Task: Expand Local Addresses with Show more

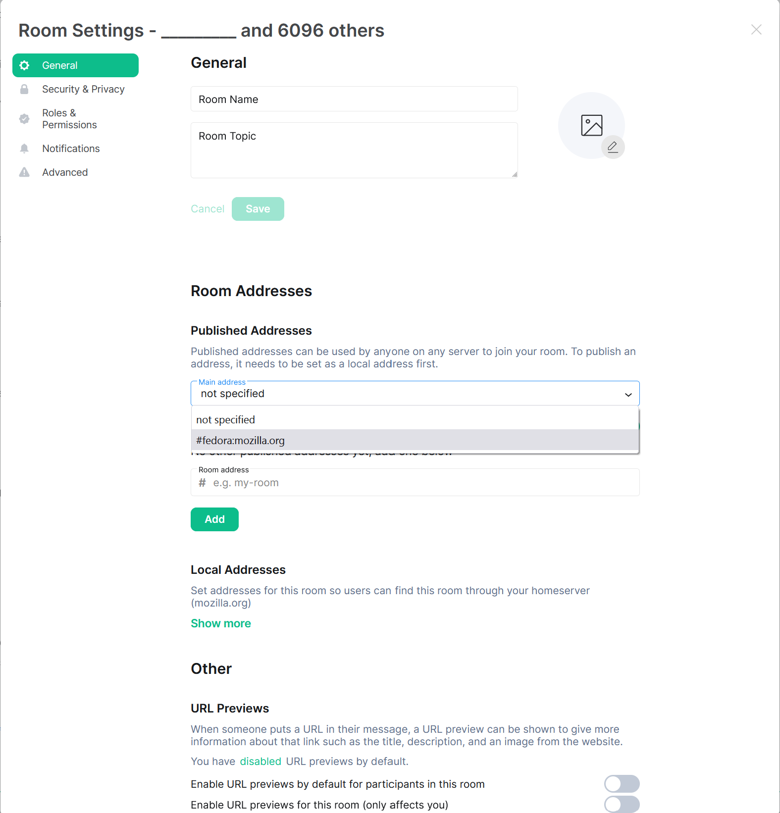Action: click(x=221, y=623)
